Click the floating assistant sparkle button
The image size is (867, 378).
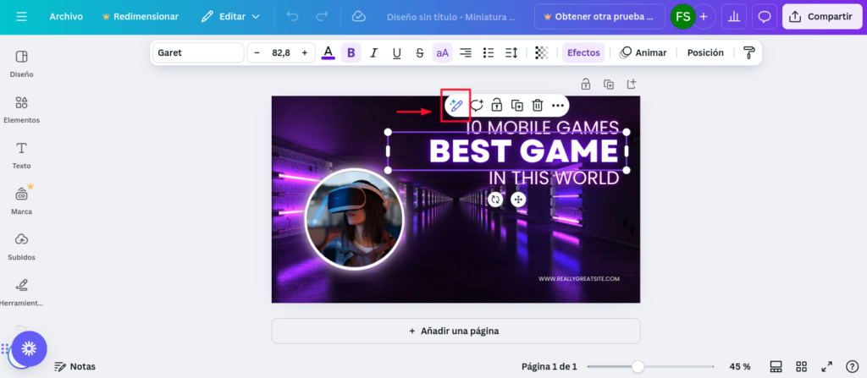pyautogui.click(x=30, y=348)
